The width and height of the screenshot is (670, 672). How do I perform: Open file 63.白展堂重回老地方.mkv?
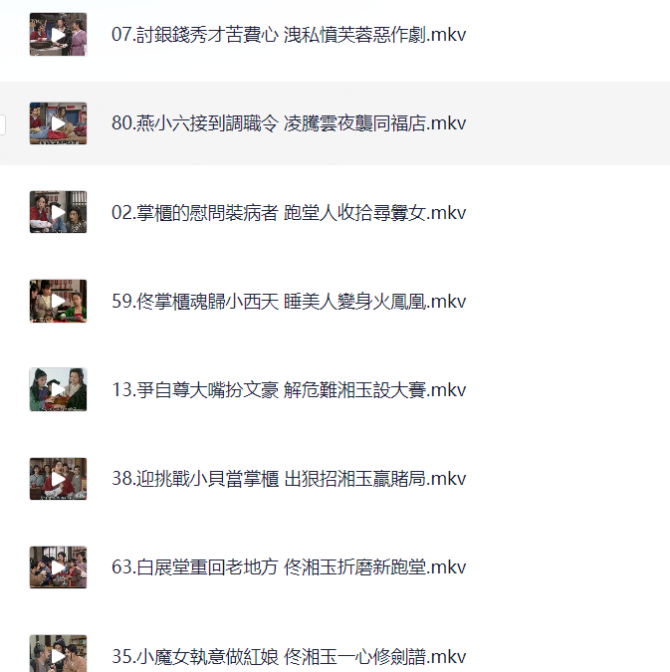point(289,567)
